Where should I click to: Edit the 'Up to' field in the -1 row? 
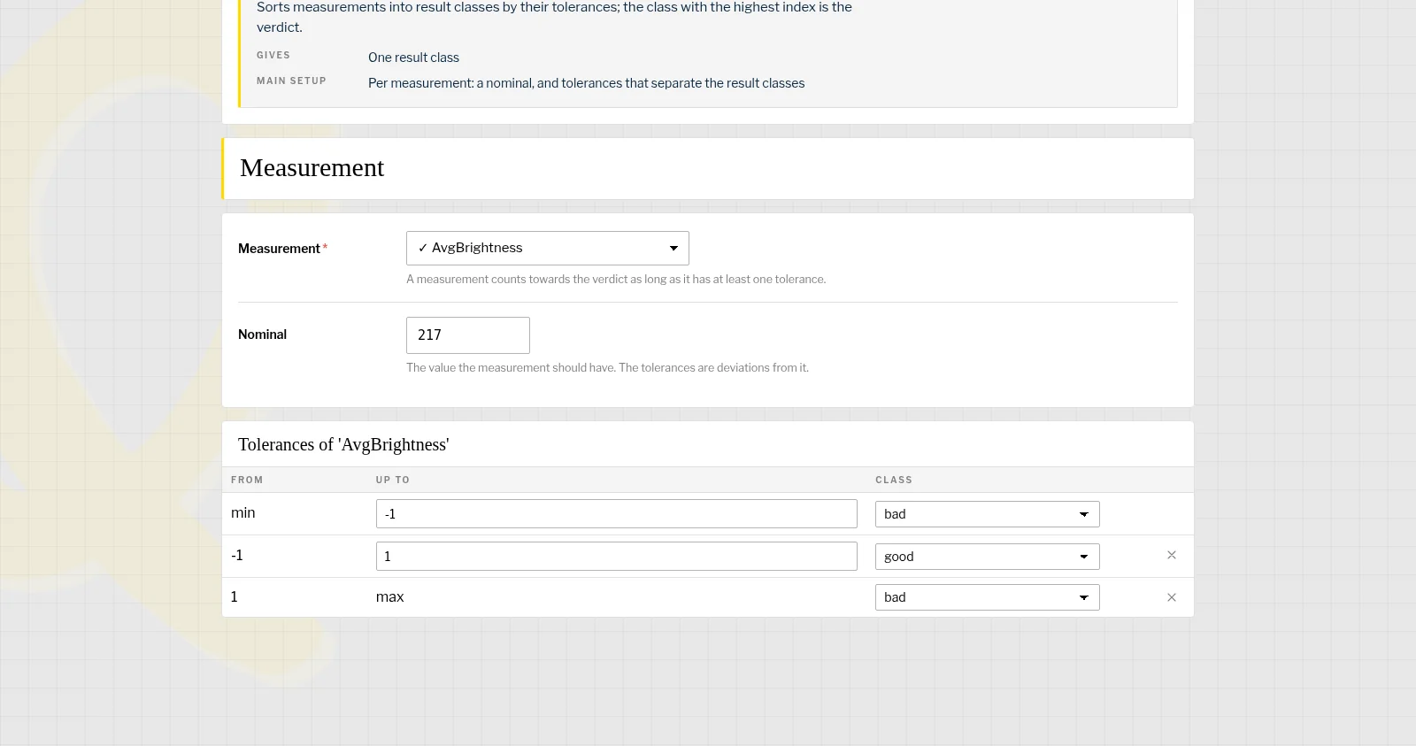pyautogui.click(x=616, y=557)
